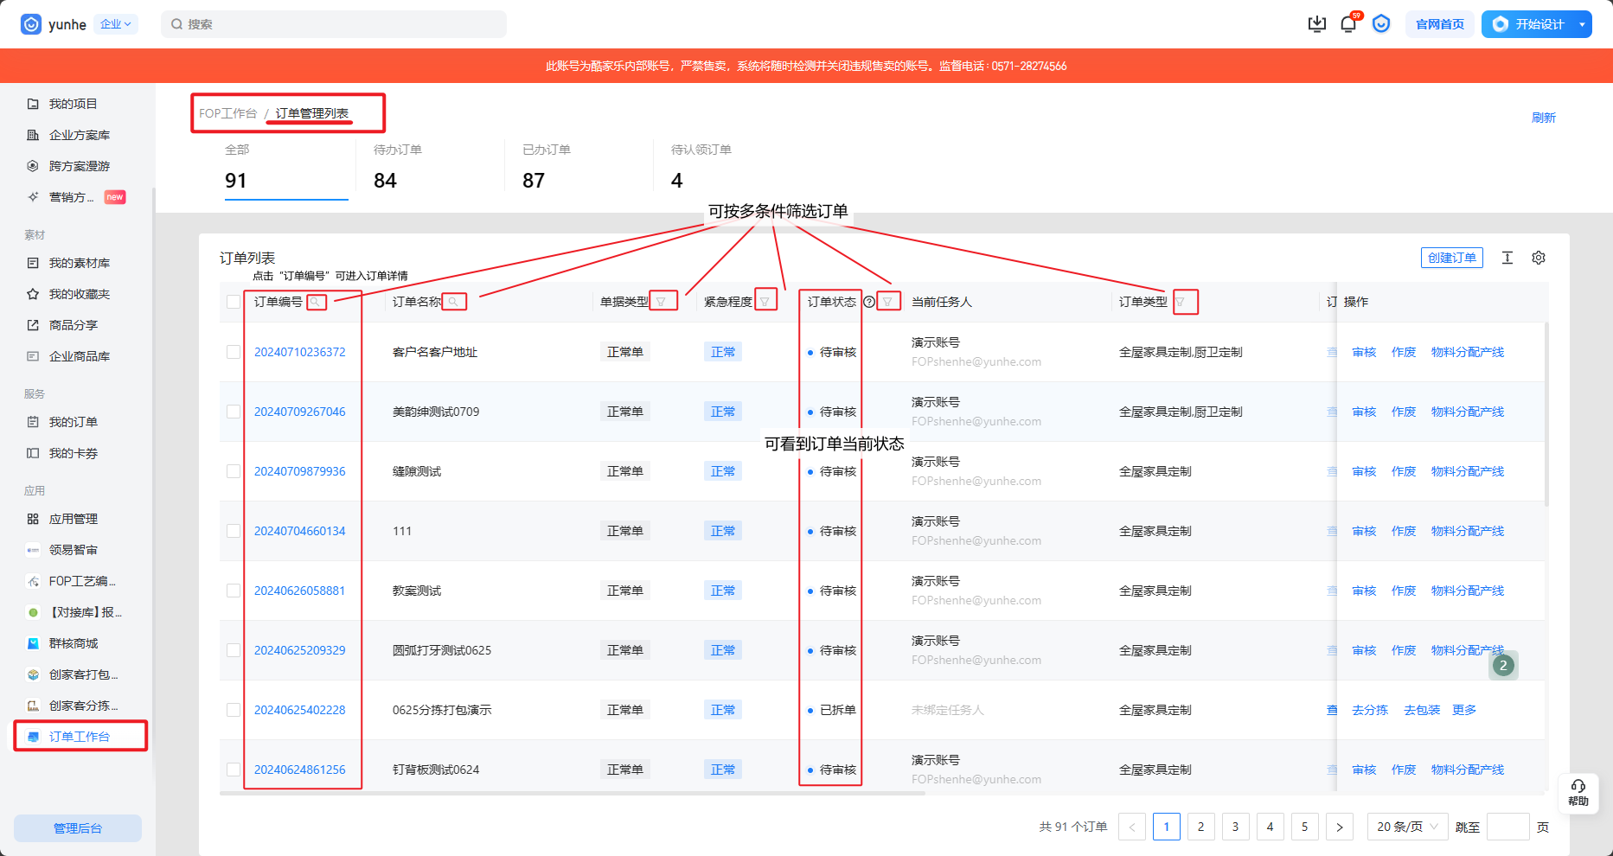The width and height of the screenshot is (1613, 856).
Task: Click the notification bell icon
Action: (1347, 24)
